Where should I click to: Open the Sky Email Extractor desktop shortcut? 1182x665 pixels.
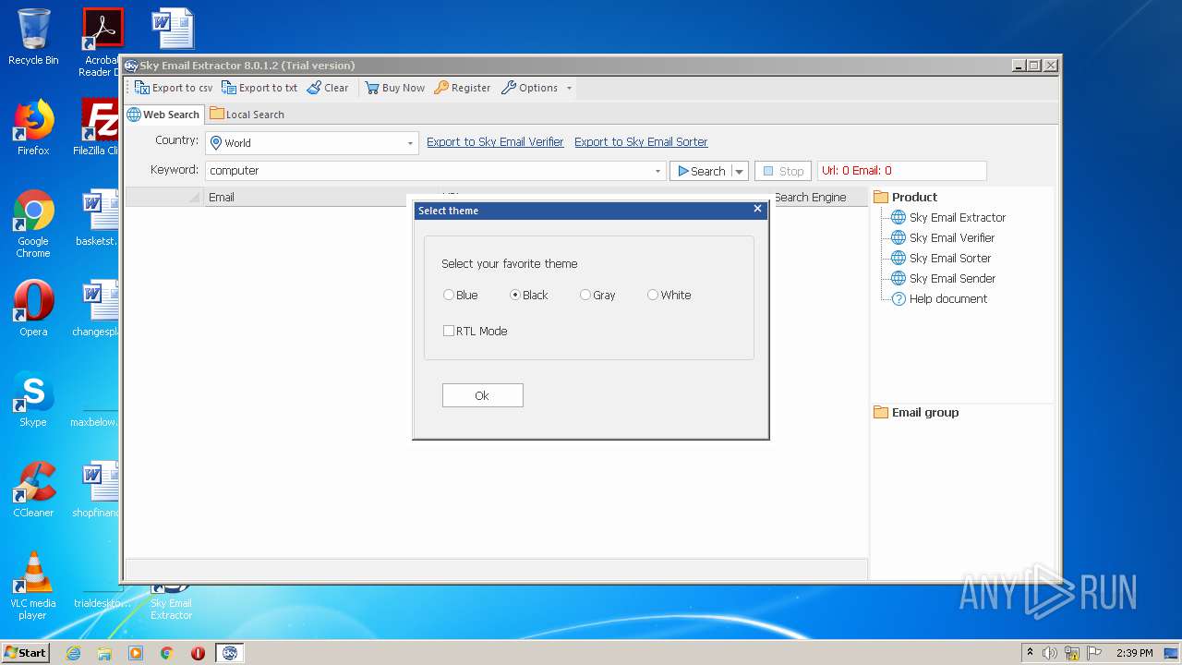pyautogui.click(x=172, y=602)
